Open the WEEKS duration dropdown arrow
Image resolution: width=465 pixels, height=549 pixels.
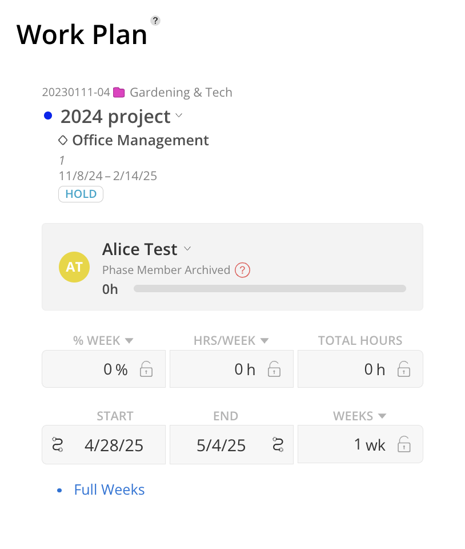pos(382,416)
